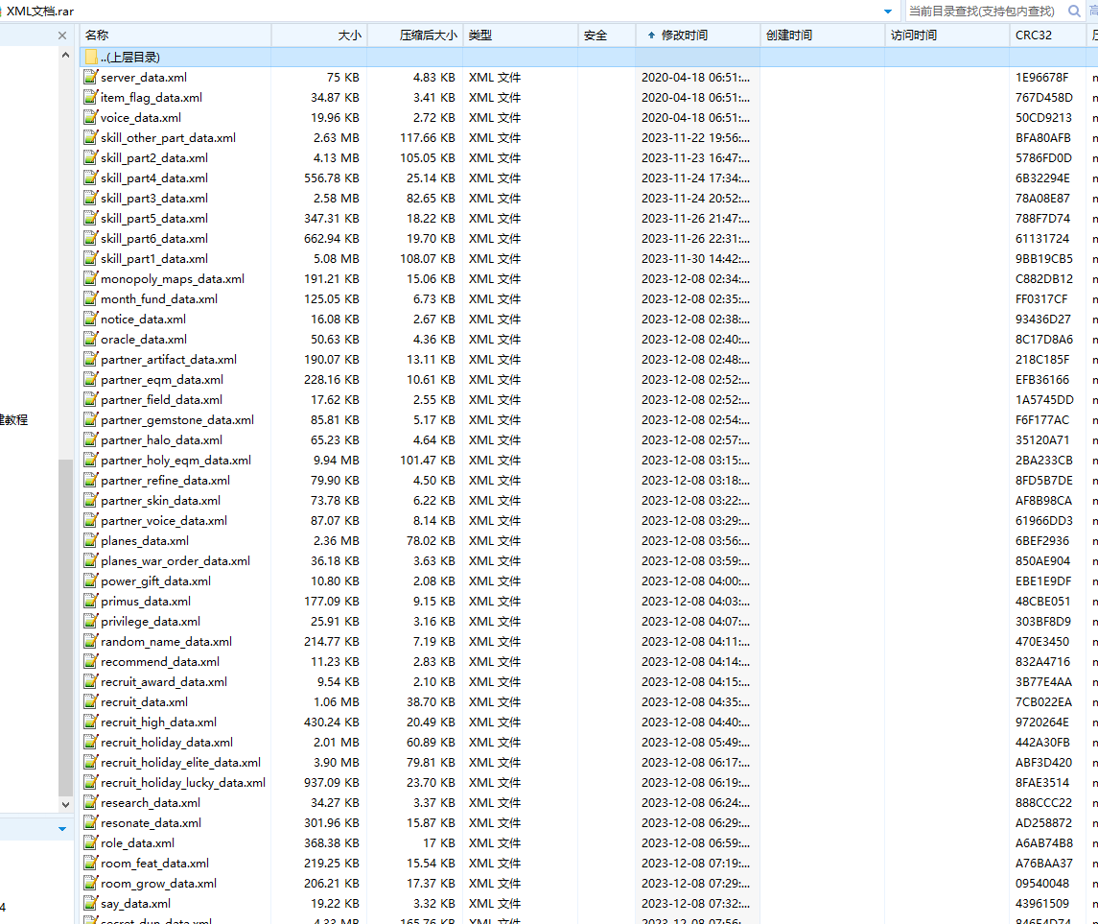Sort by the 名称 column header
Screen dimensions: 1098x924
click(x=175, y=36)
